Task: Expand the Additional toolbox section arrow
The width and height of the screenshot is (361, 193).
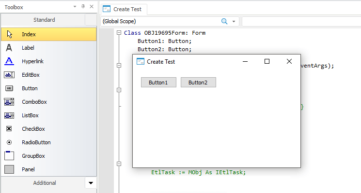Action: pyautogui.click(x=91, y=183)
